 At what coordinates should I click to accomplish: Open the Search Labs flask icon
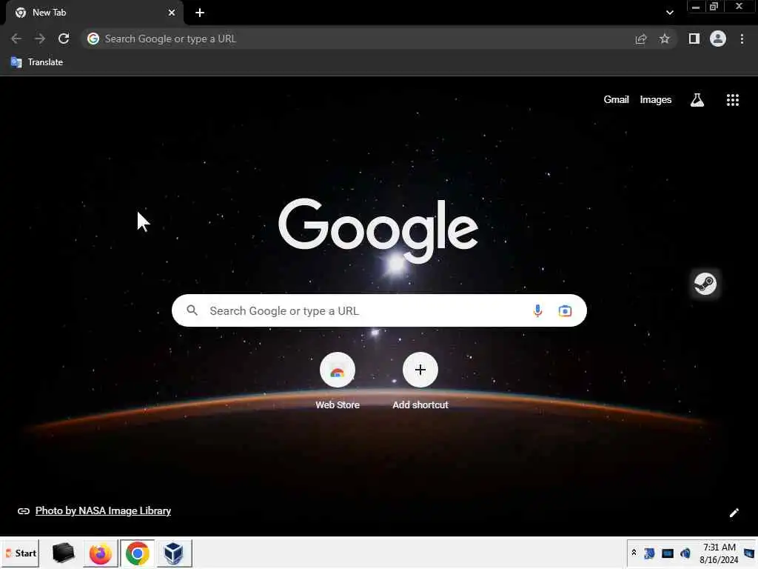[x=697, y=100]
